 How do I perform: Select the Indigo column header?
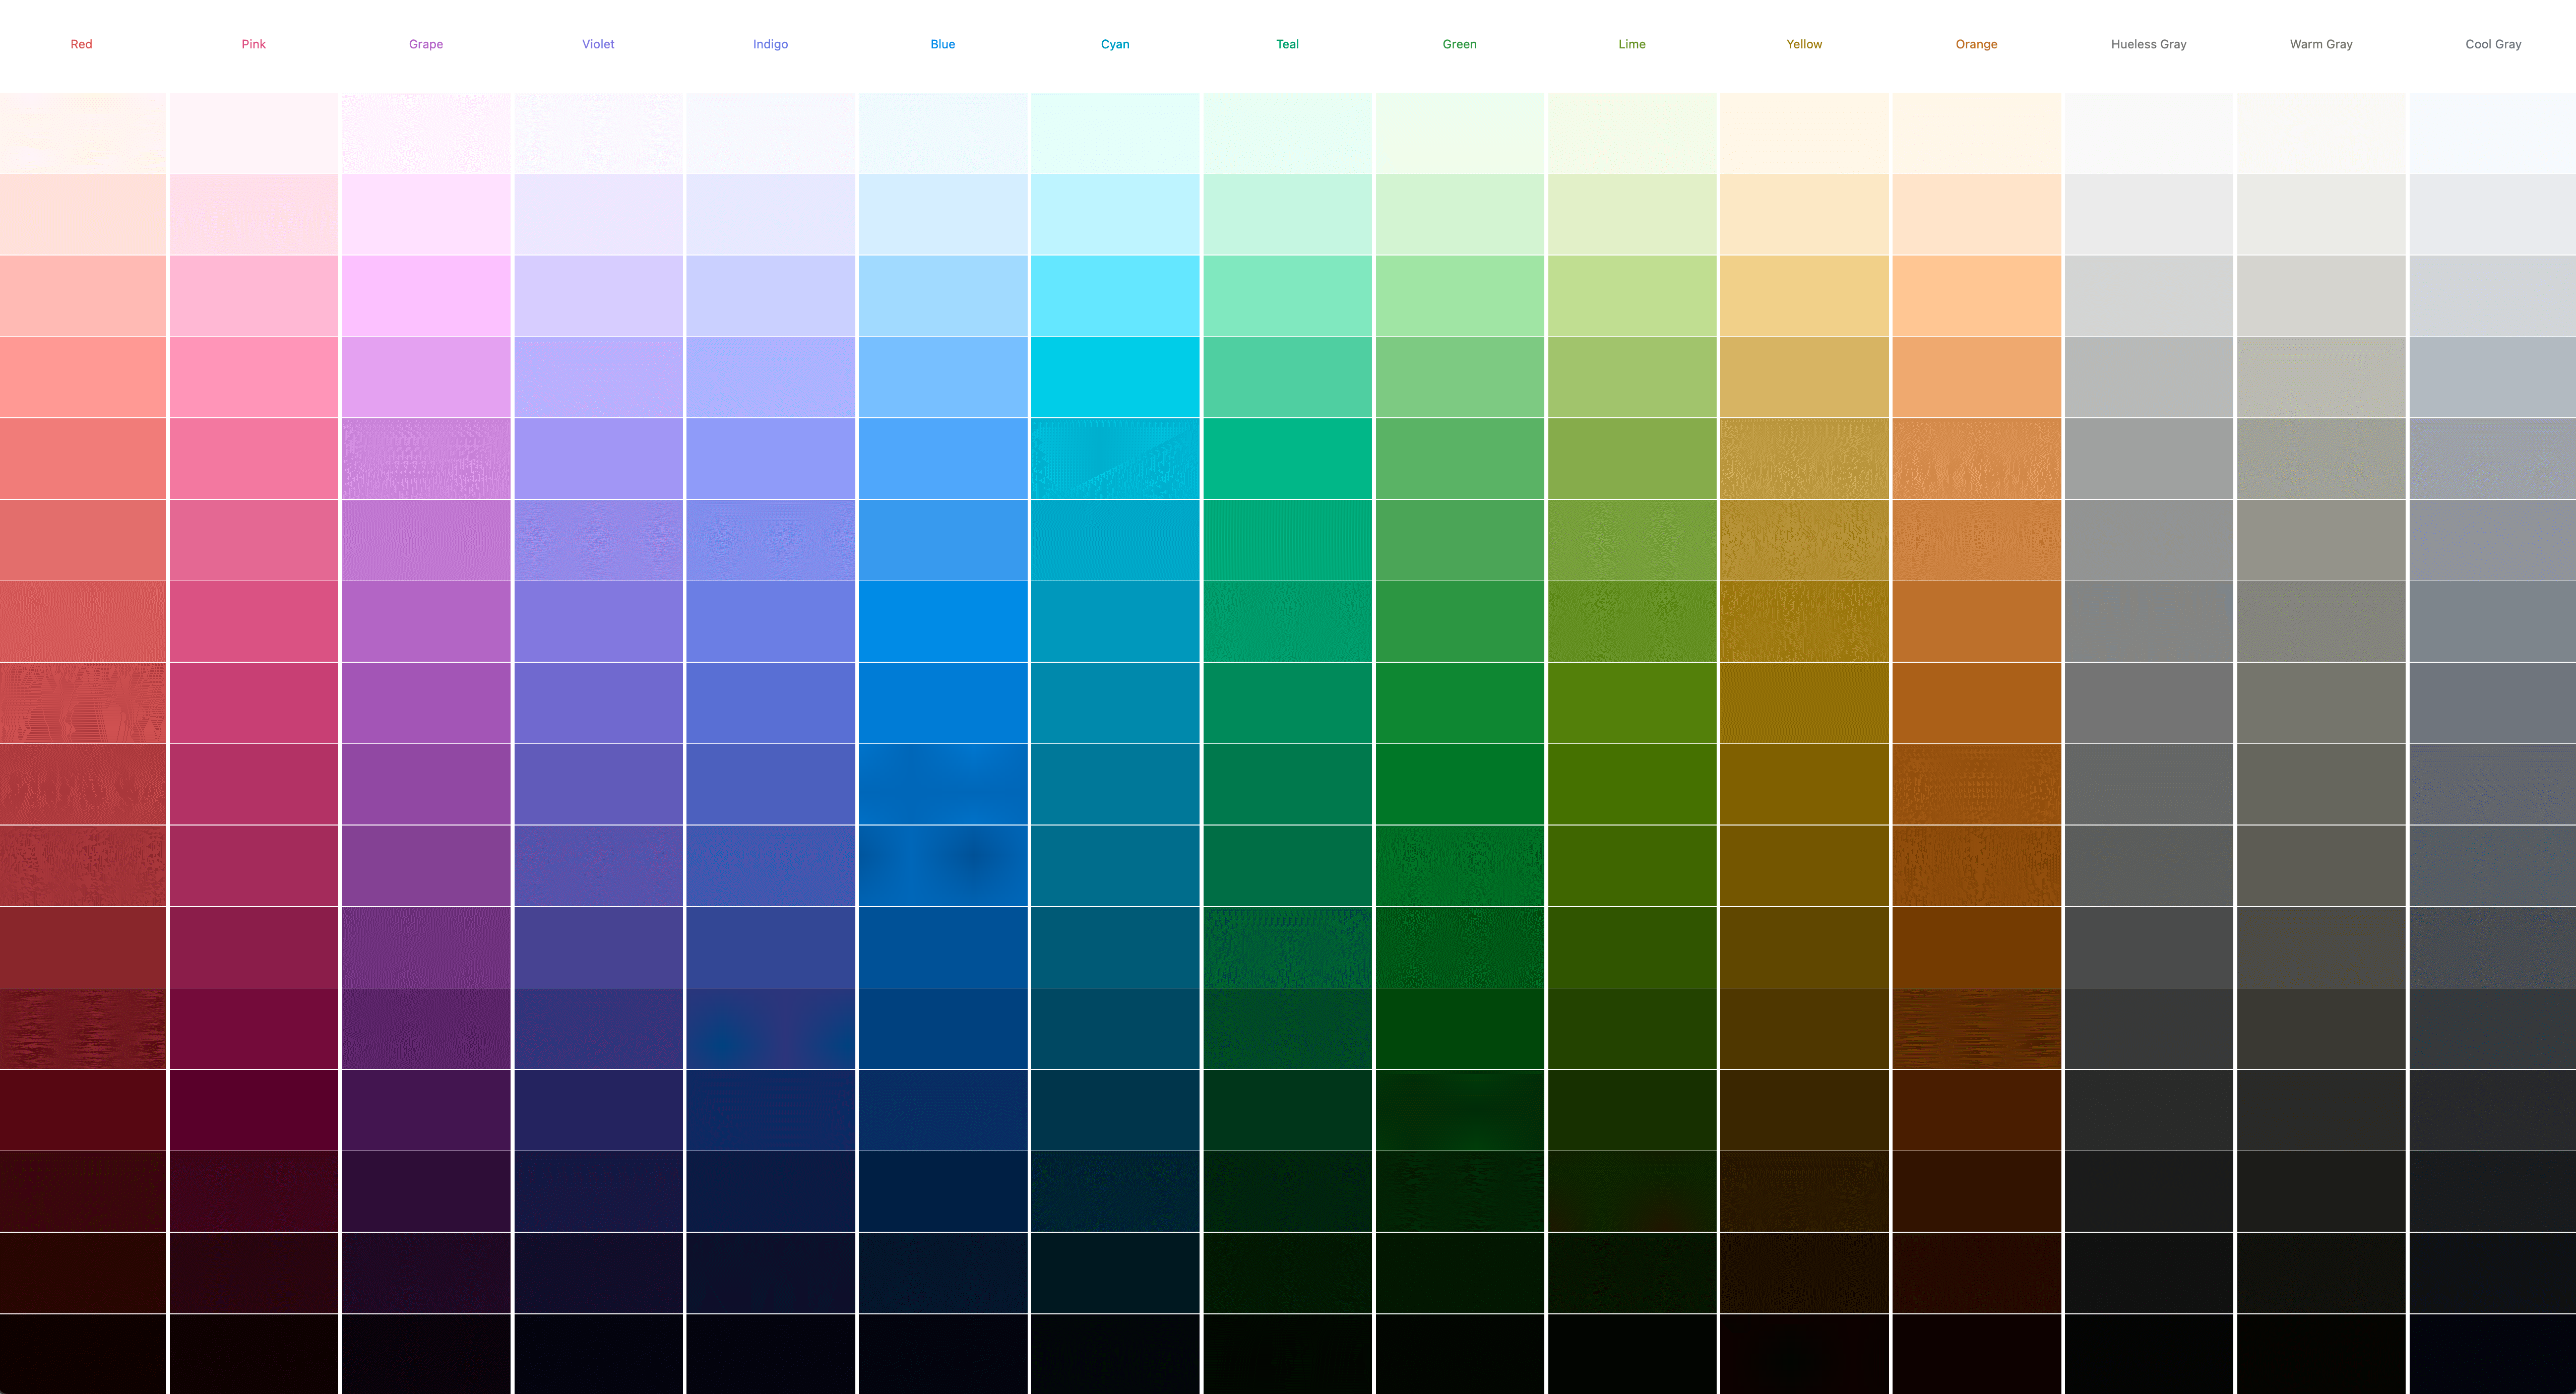(771, 43)
